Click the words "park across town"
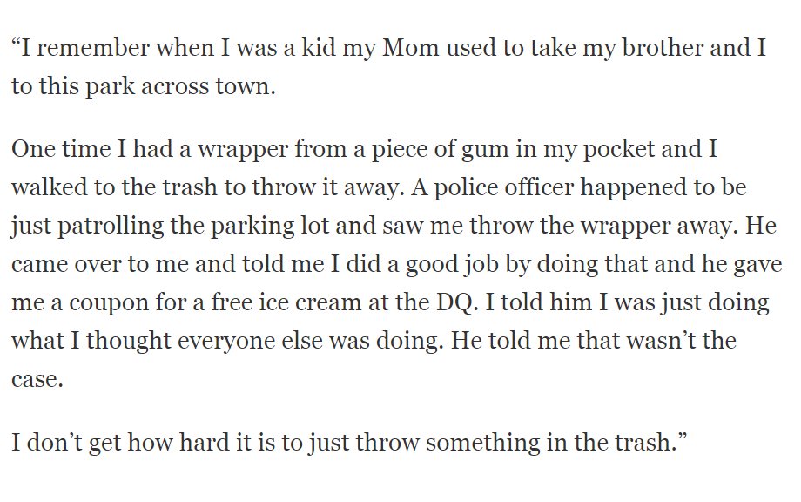The width and height of the screenshot is (801, 502). click(x=180, y=86)
